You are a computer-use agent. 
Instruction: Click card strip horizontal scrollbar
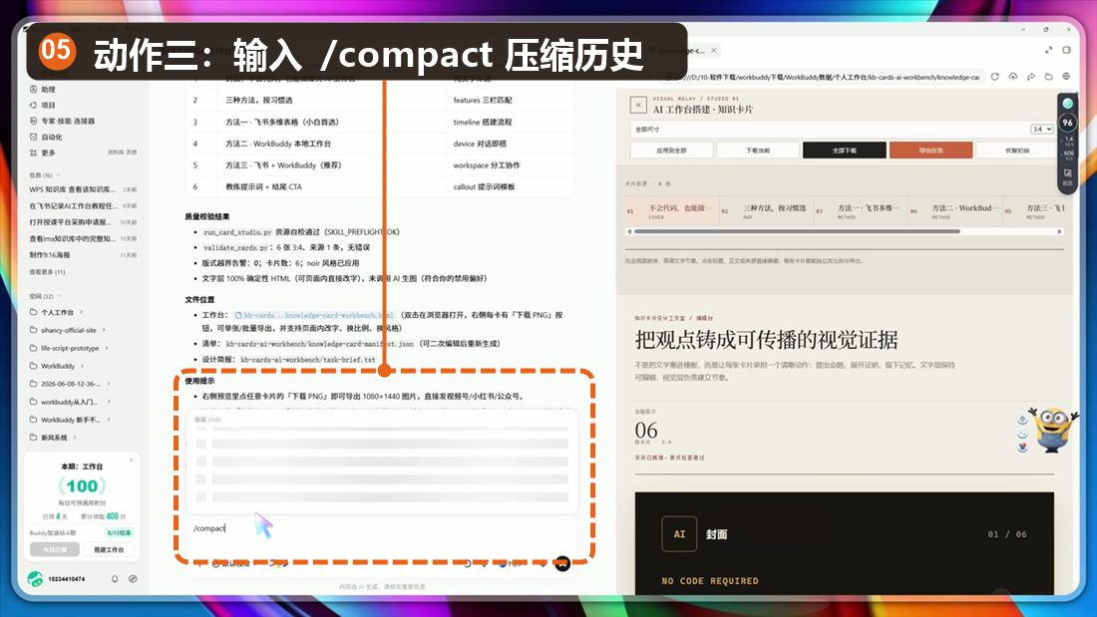click(796, 231)
